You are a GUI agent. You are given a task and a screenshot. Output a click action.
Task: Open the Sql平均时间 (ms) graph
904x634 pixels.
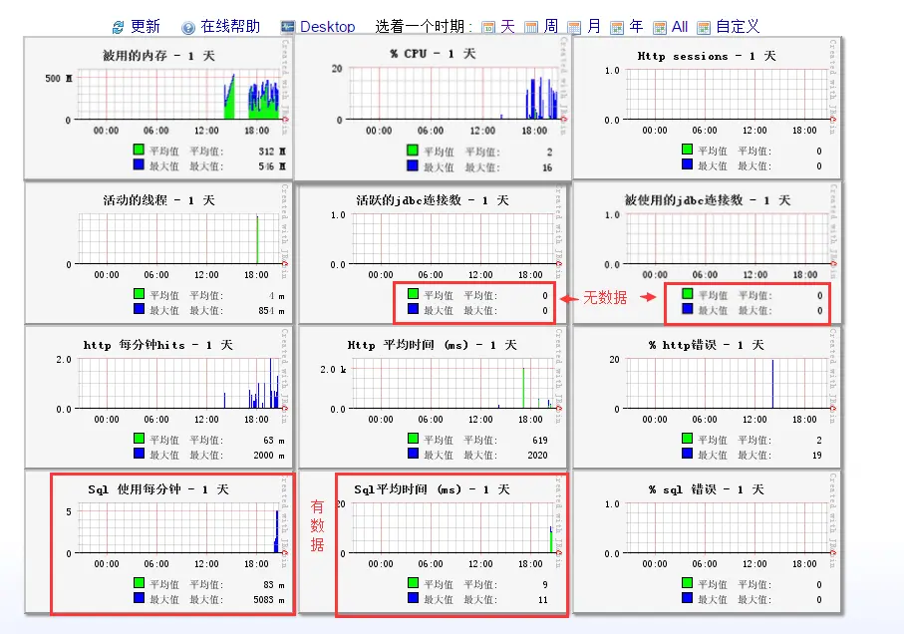point(432,542)
